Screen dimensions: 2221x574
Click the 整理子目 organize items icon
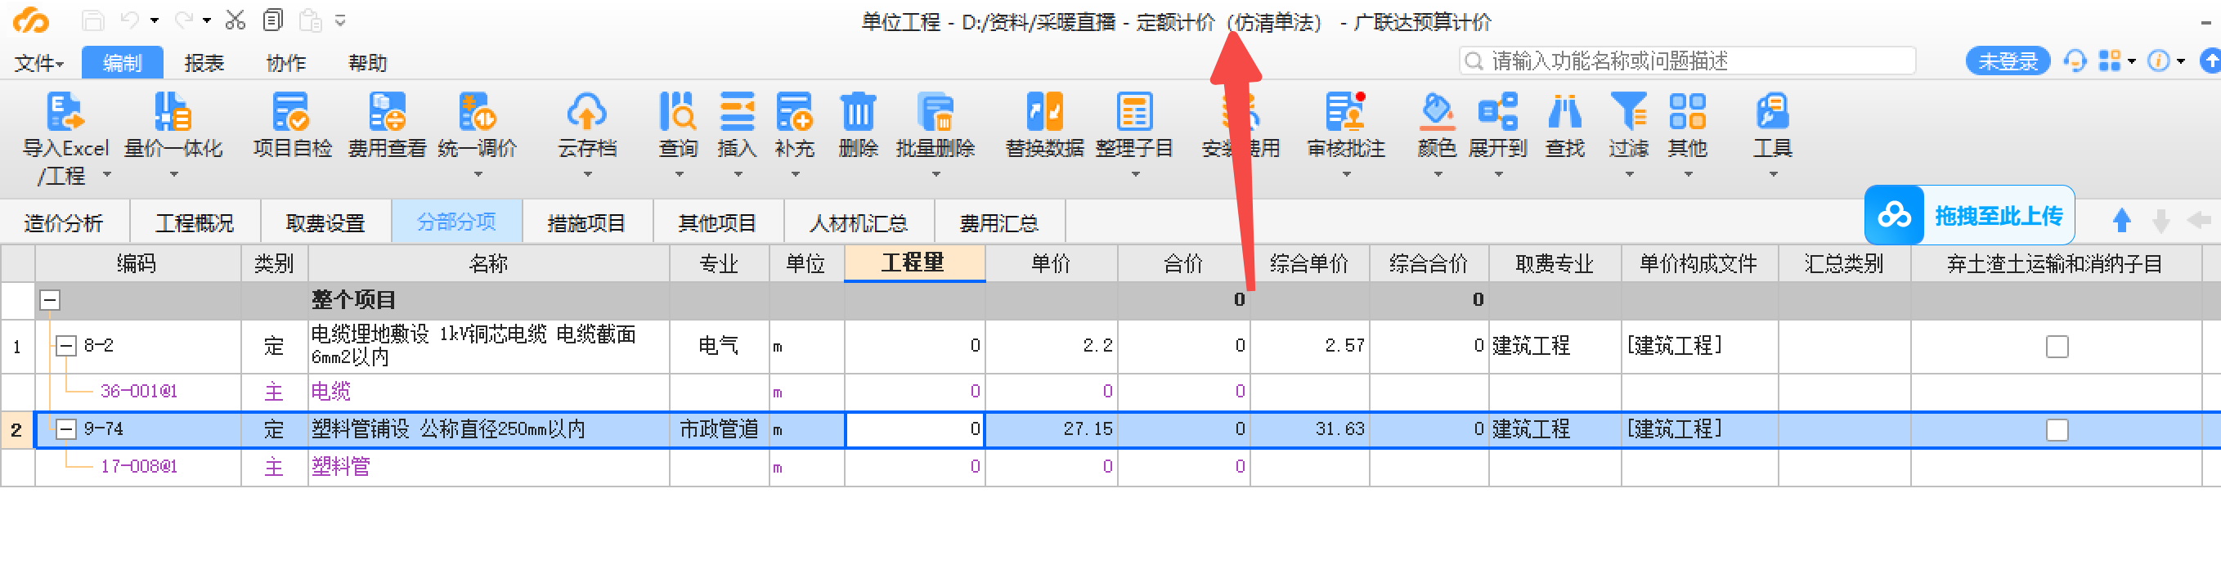click(x=1135, y=112)
